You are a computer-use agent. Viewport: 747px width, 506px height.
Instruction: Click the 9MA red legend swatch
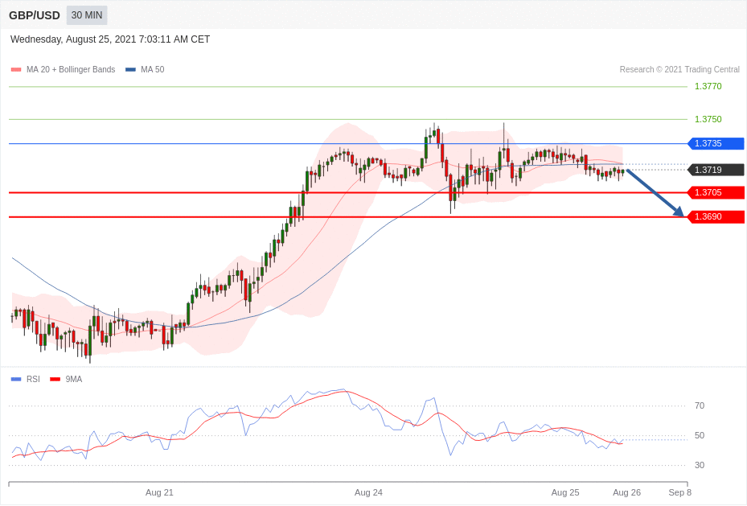(55, 379)
